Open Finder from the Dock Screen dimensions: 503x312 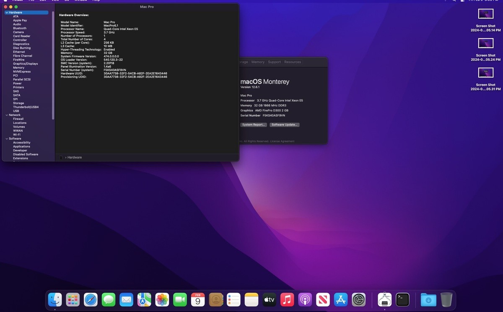pos(55,299)
